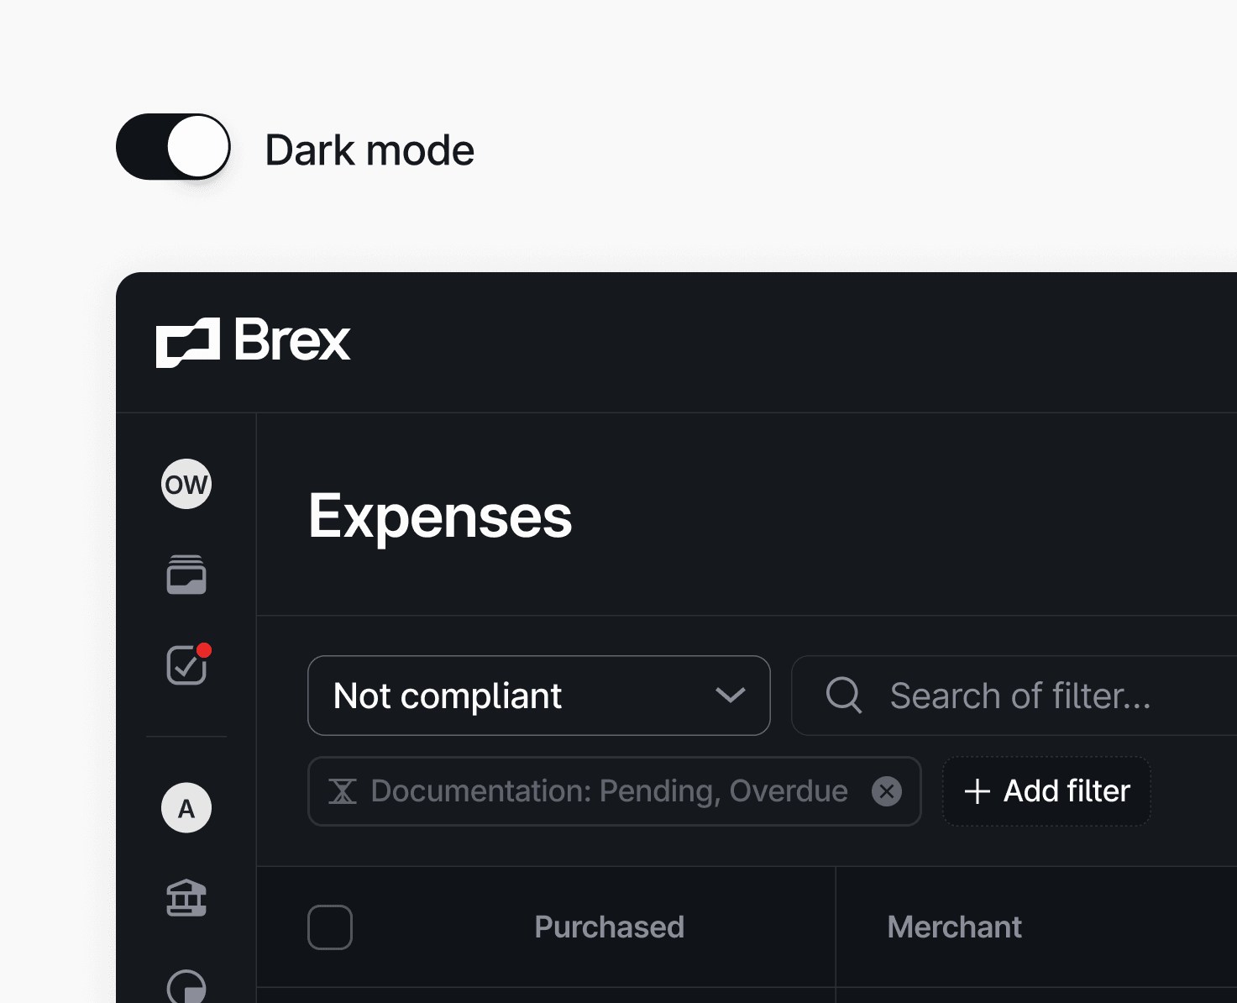Open the pie chart budgets icon
Screen dimensions: 1237x1003
click(186, 988)
